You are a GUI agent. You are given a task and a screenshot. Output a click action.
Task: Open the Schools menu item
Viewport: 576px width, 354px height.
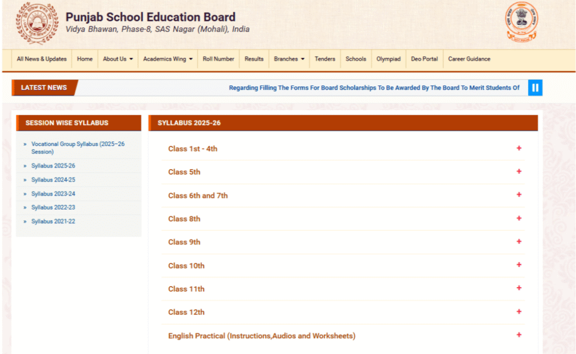click(x=355, y=59)
